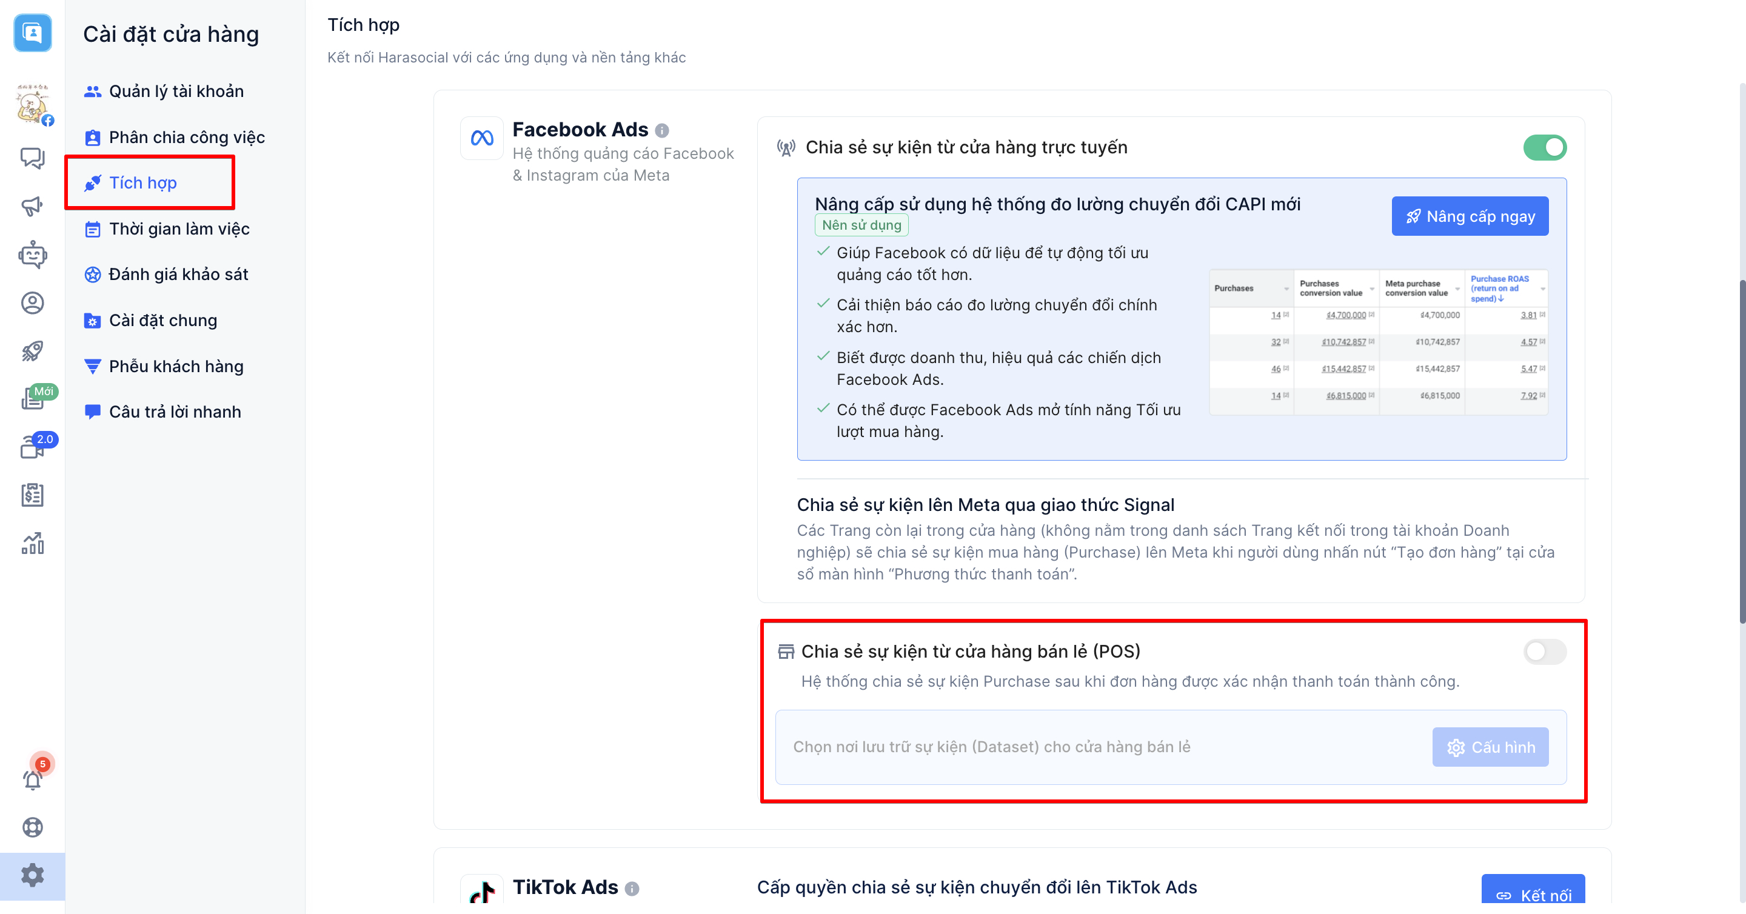The height and width of the screenshot is (914, 1746).
Task: Open the conversations chat icon in sidebar
Action: (x=32, y=158)
